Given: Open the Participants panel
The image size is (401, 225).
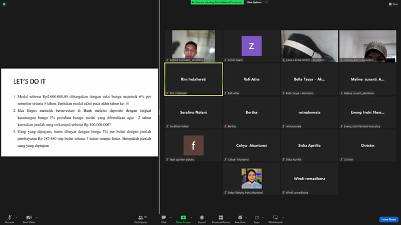Looking at the screenshot, I should [140, 219].
